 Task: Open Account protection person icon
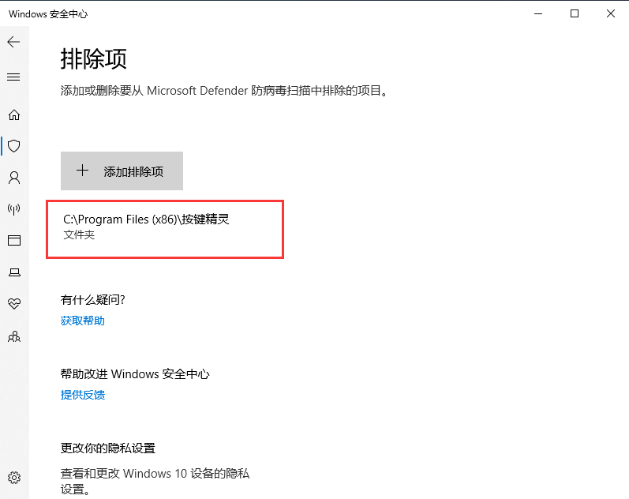[x=14, y=178]
